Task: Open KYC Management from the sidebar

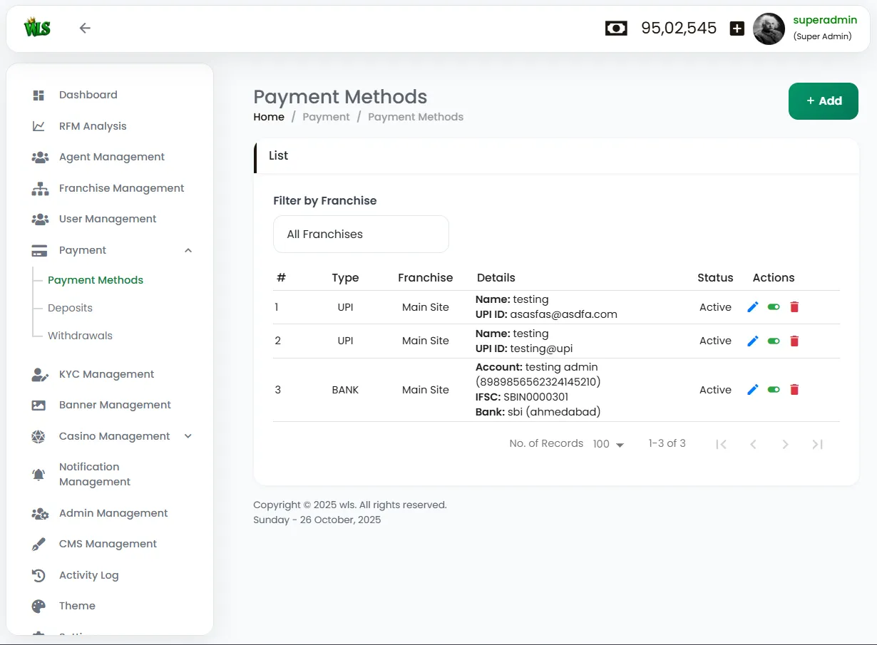Action: click(x=106, y=374)
